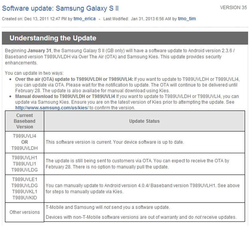The image size is (250, 226).
Task: Click the bold January 31 date text
Action: pos(39,51)
